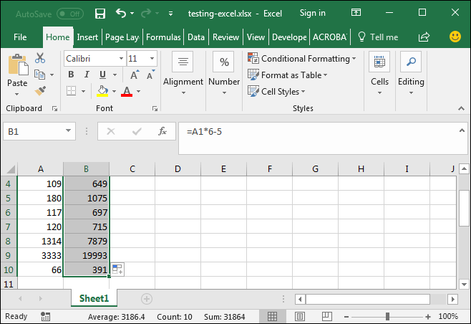Click the Paste button
Viewport: 471px width, 324px height.
pos(17,72)
